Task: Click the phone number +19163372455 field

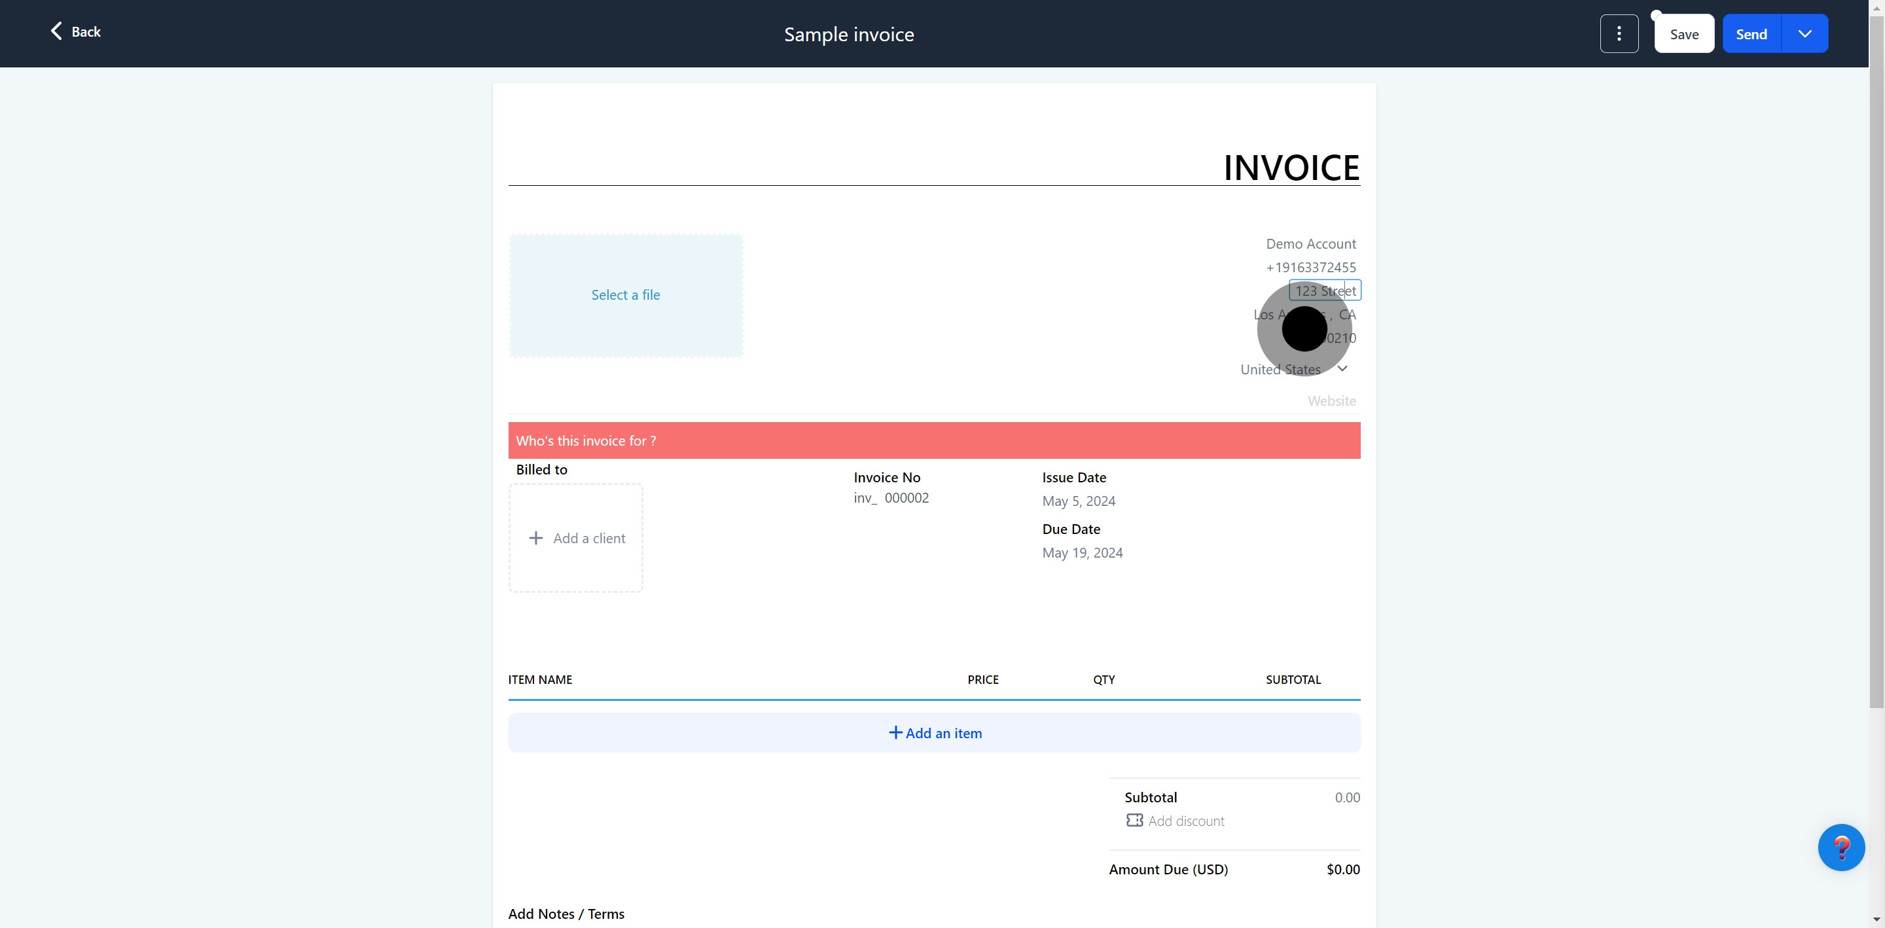Action: 1310,267
